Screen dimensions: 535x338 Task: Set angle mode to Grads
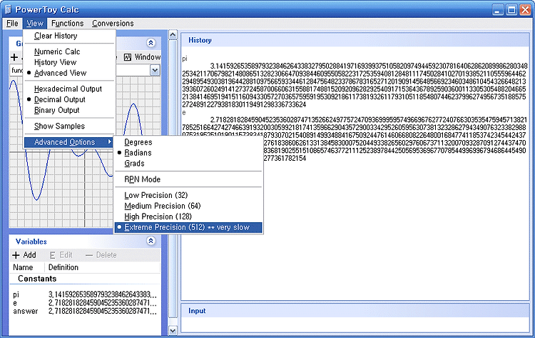click(188, 164)
